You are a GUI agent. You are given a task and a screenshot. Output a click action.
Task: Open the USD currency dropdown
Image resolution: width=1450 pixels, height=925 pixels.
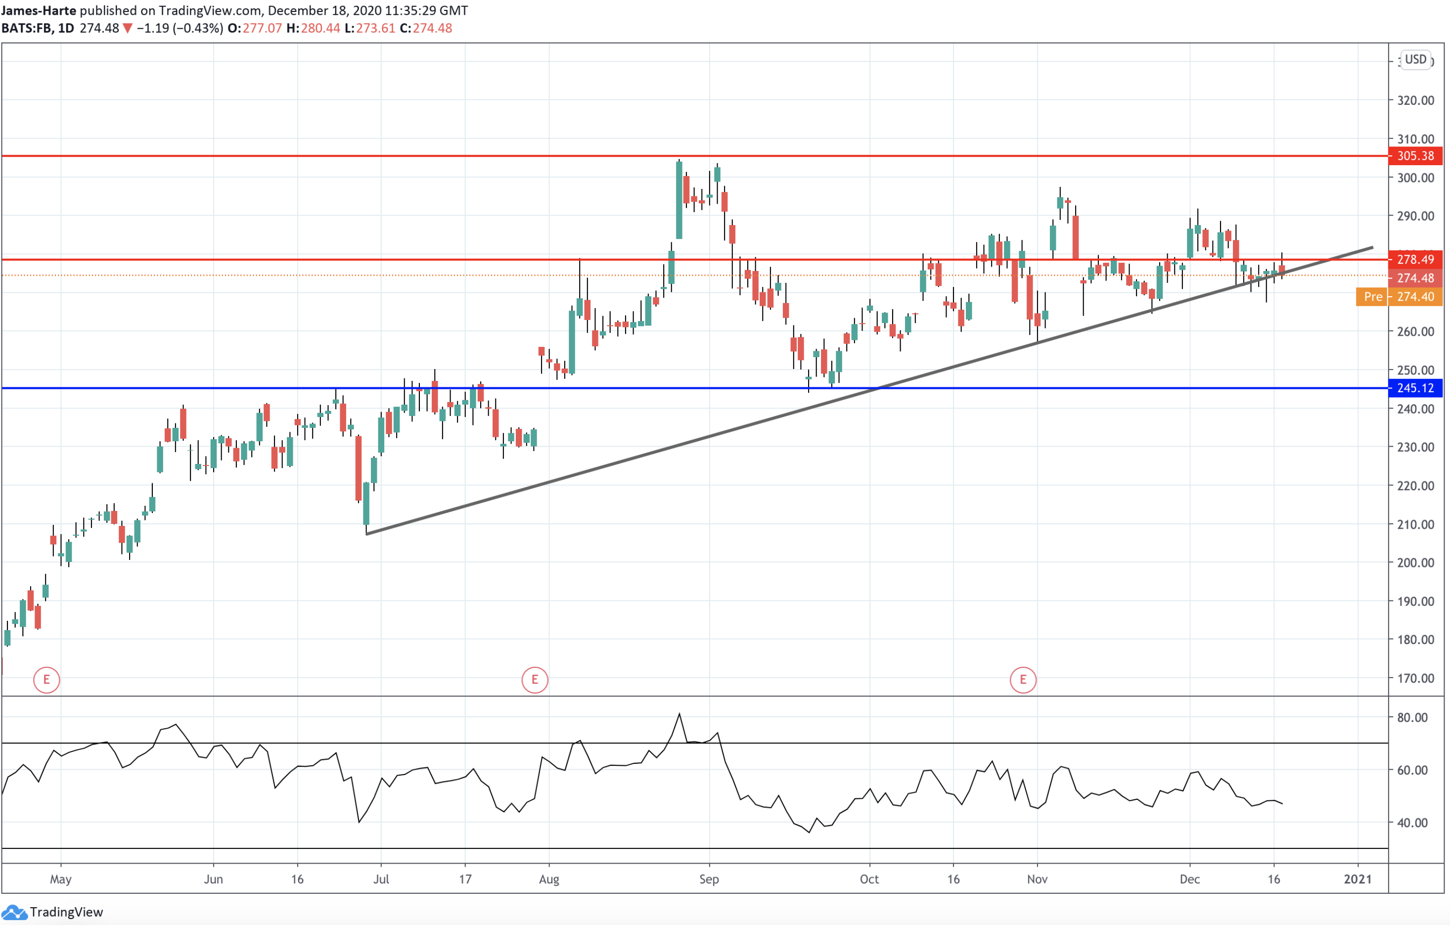1416,59
